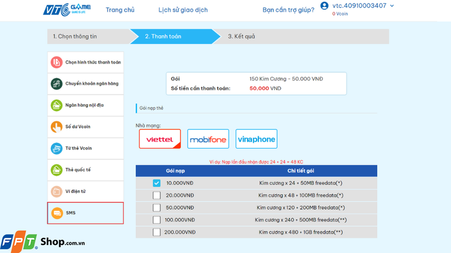Click the SMS chat bubble icon
451x253 pixels.
(57, 213)
